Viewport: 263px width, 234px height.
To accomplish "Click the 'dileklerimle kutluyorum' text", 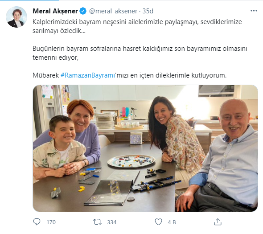I will pos(191,75).
